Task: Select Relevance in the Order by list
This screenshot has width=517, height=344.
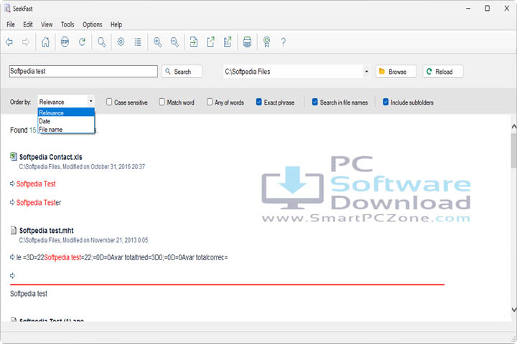Action: click(66, 113)
